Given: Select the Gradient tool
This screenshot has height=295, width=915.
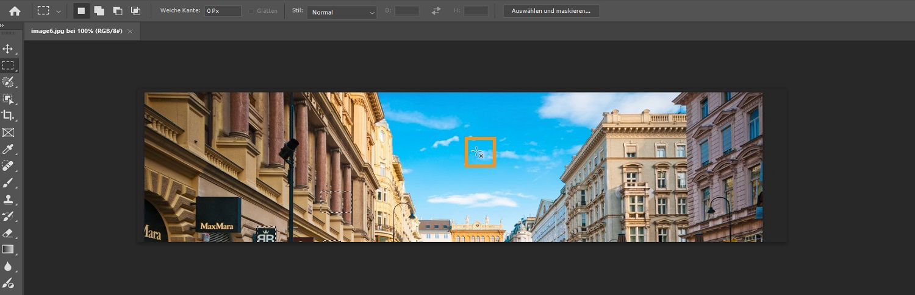Looking at the screenshot, I should 8,249.
